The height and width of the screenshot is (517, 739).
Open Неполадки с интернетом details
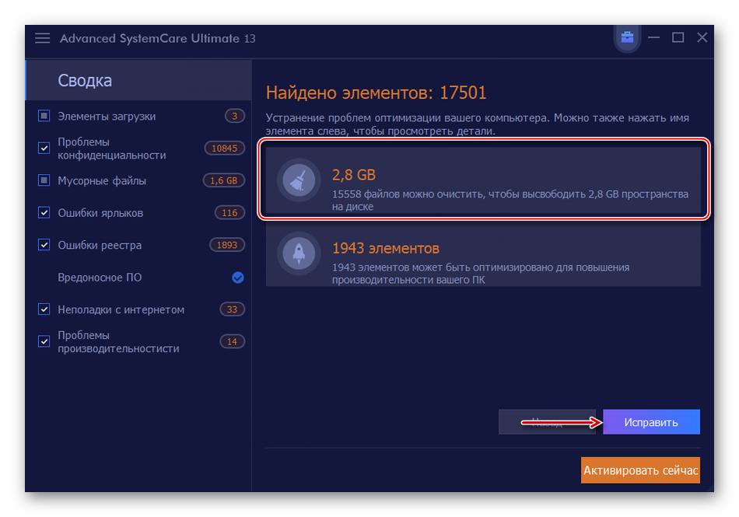click(x=121, y=309)
